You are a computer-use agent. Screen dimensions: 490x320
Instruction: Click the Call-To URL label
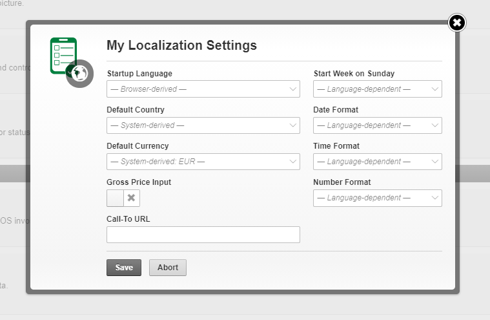click(128, 219)
